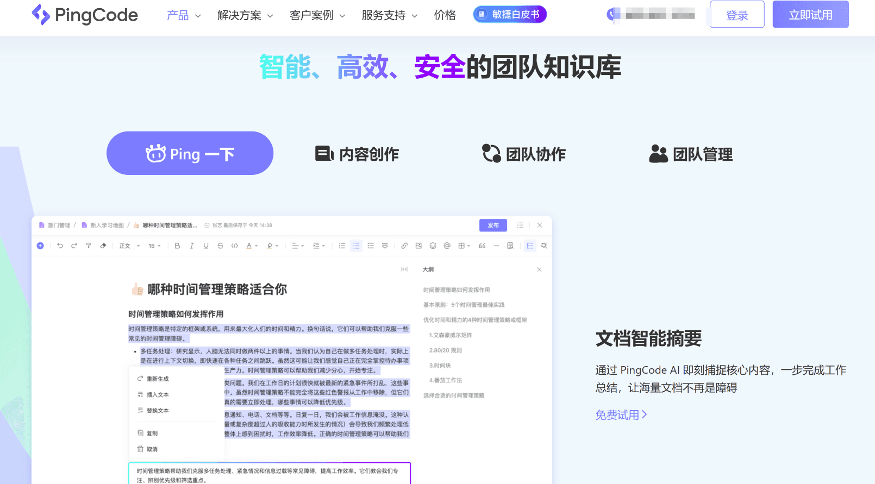Image resolution: width=875 pixels, height=484 pixels.
Task: Click the strikethrough formatting icon
Action: click(220, 246)
